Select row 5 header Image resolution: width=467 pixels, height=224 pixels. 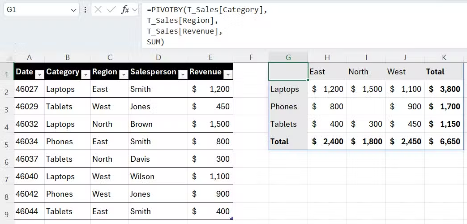7,142
